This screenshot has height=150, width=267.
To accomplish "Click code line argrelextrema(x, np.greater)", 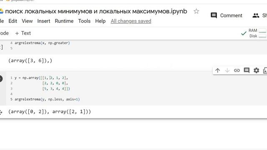I will click(x=42, y=43).
